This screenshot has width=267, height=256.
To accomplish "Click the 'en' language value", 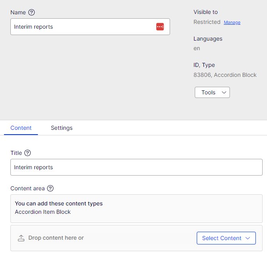I will [197, 49].
